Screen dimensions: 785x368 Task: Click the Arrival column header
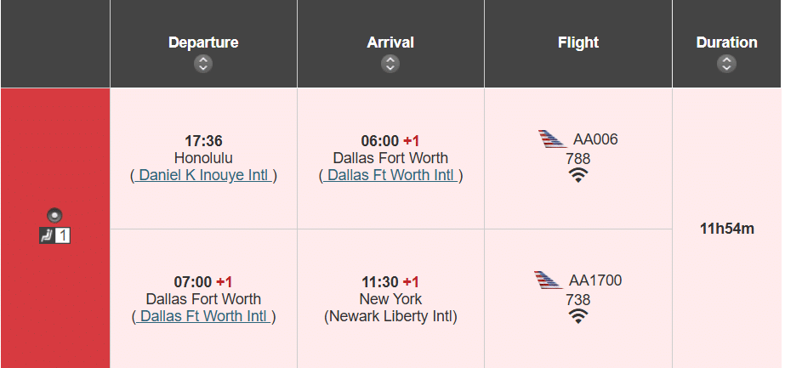click(x=390, y=42)
